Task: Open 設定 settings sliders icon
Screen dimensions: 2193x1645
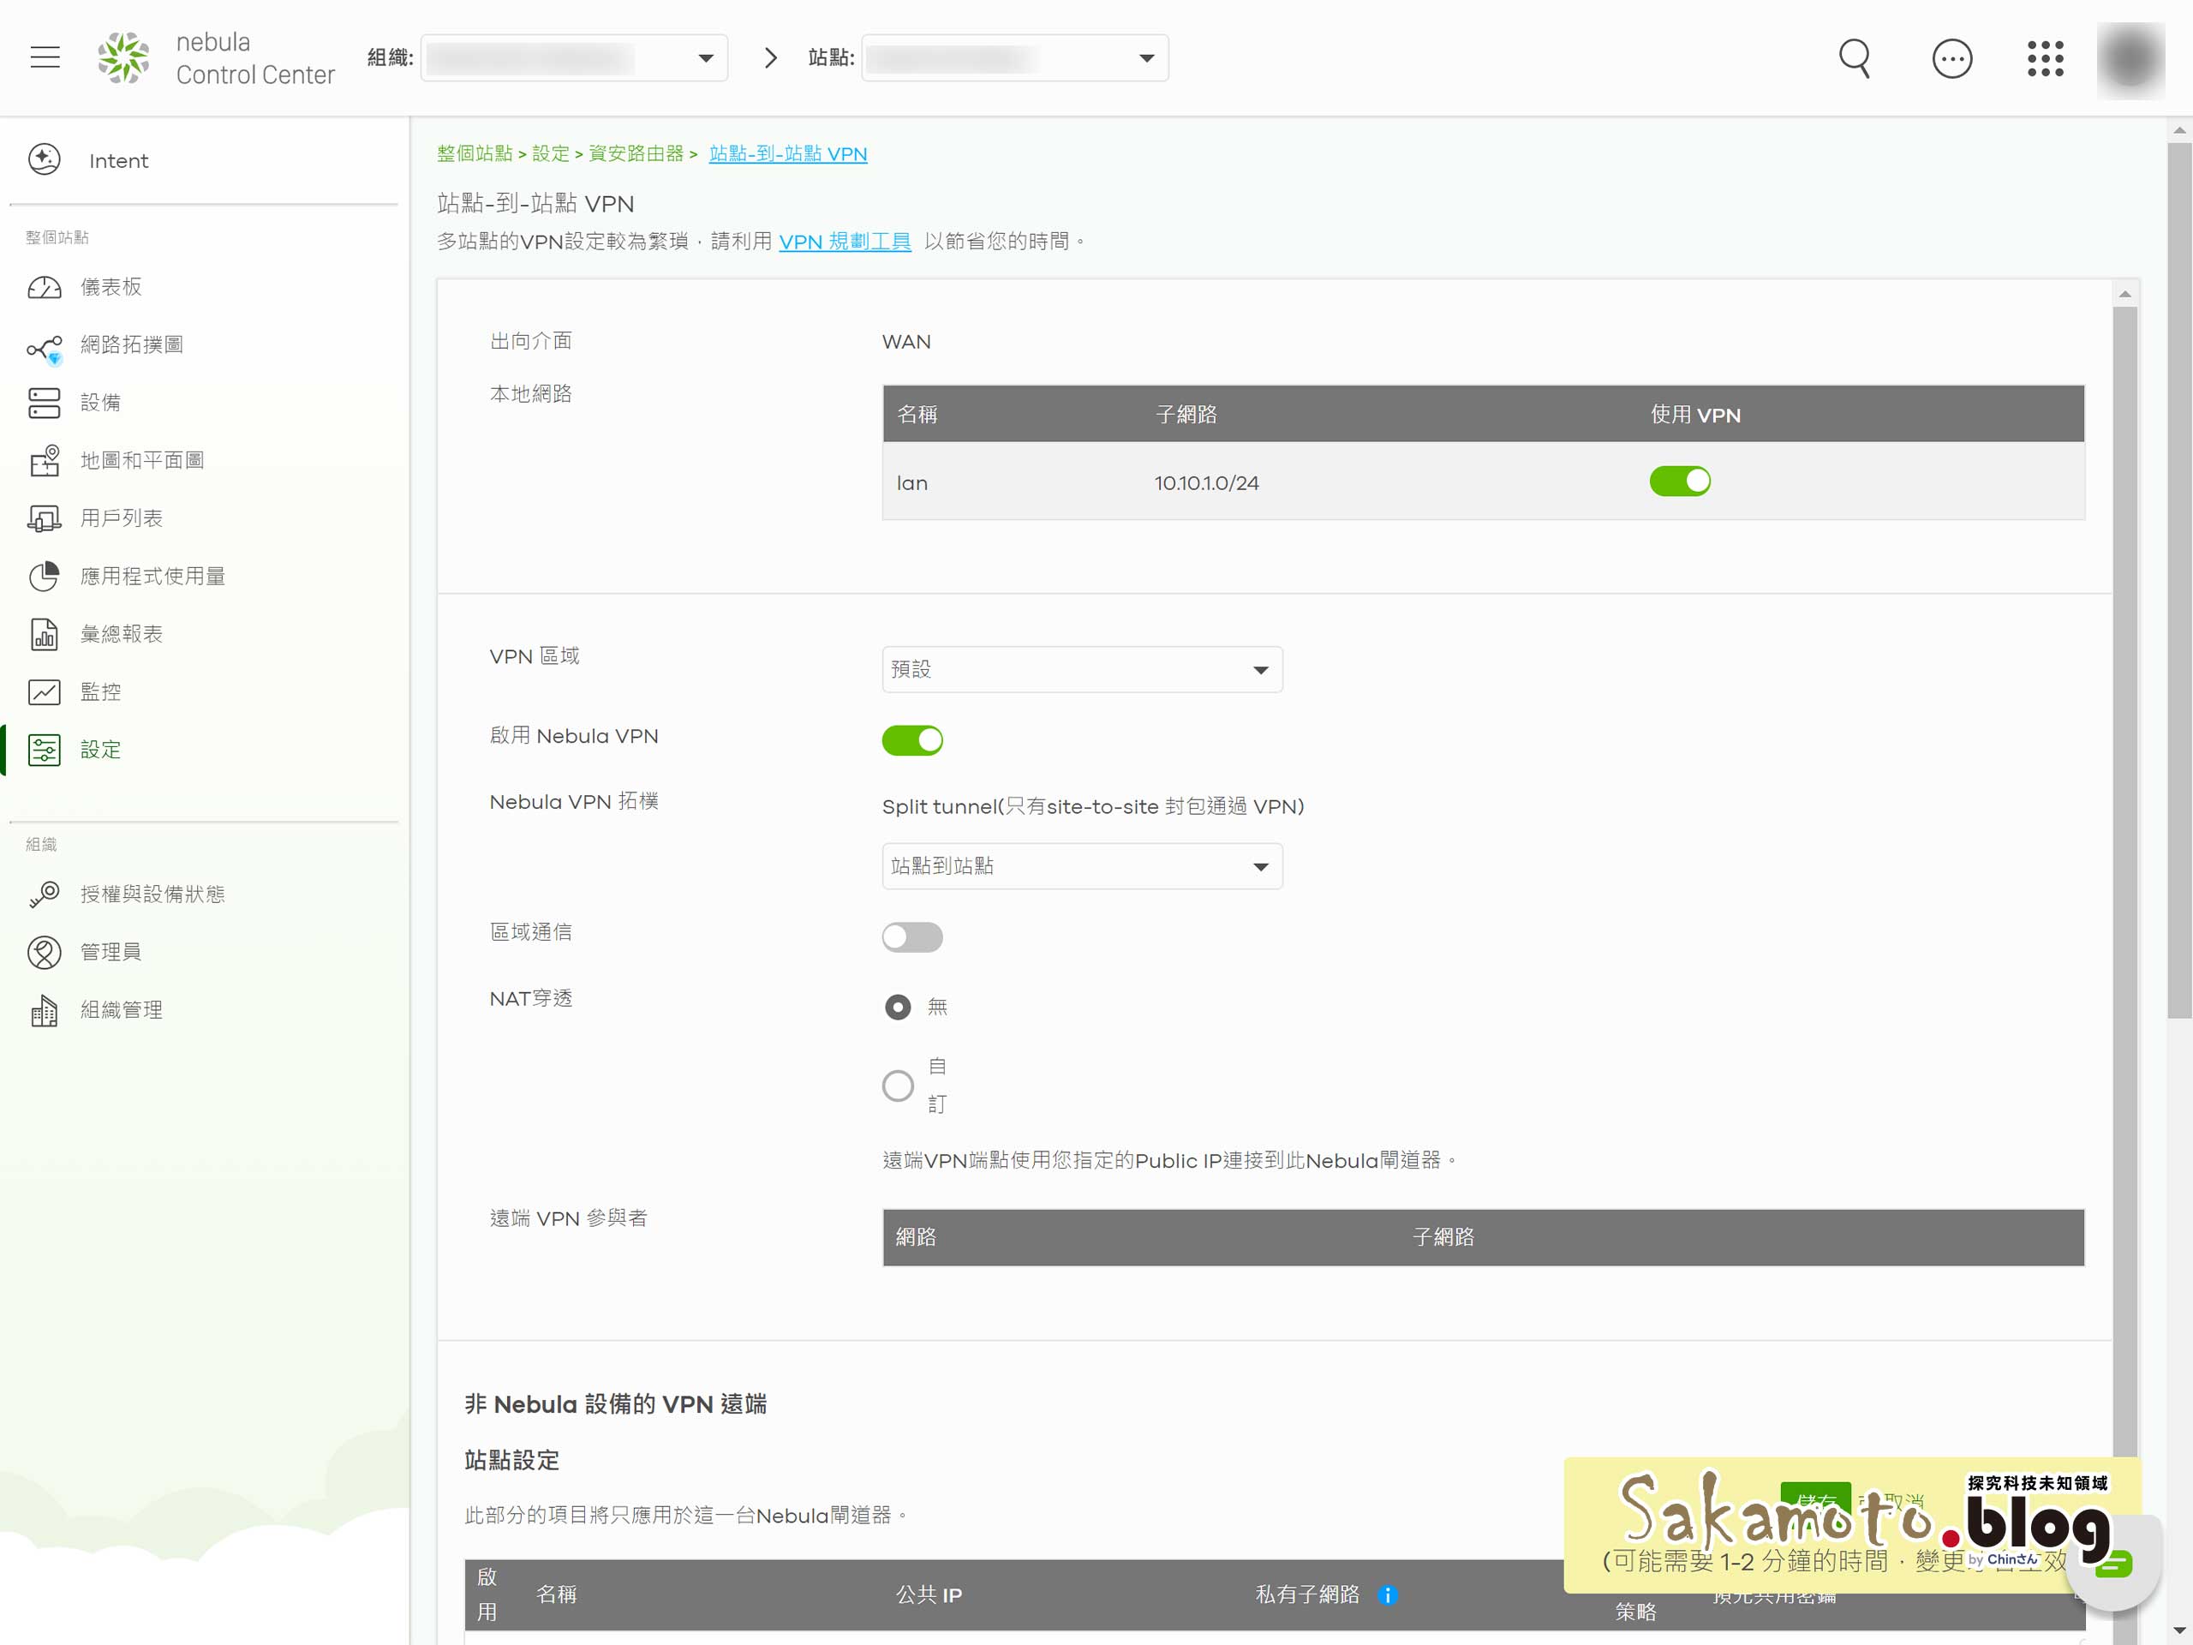Action: [45, 750]
